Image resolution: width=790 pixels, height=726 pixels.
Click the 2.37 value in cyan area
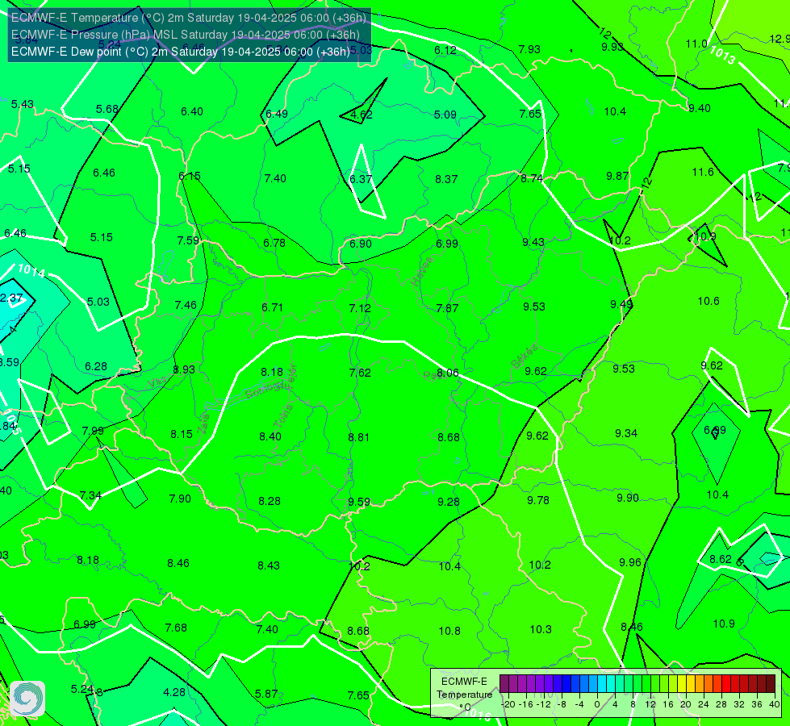[x=11, y=298]
